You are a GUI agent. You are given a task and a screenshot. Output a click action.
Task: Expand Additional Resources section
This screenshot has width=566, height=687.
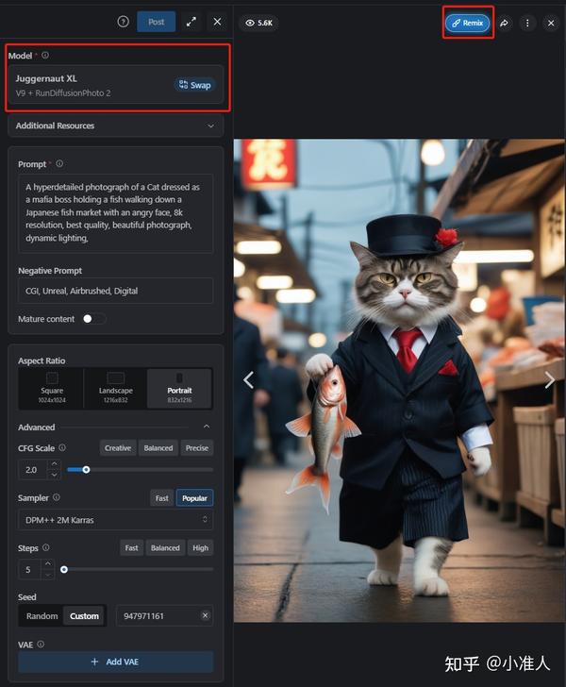tap(116, 126)
